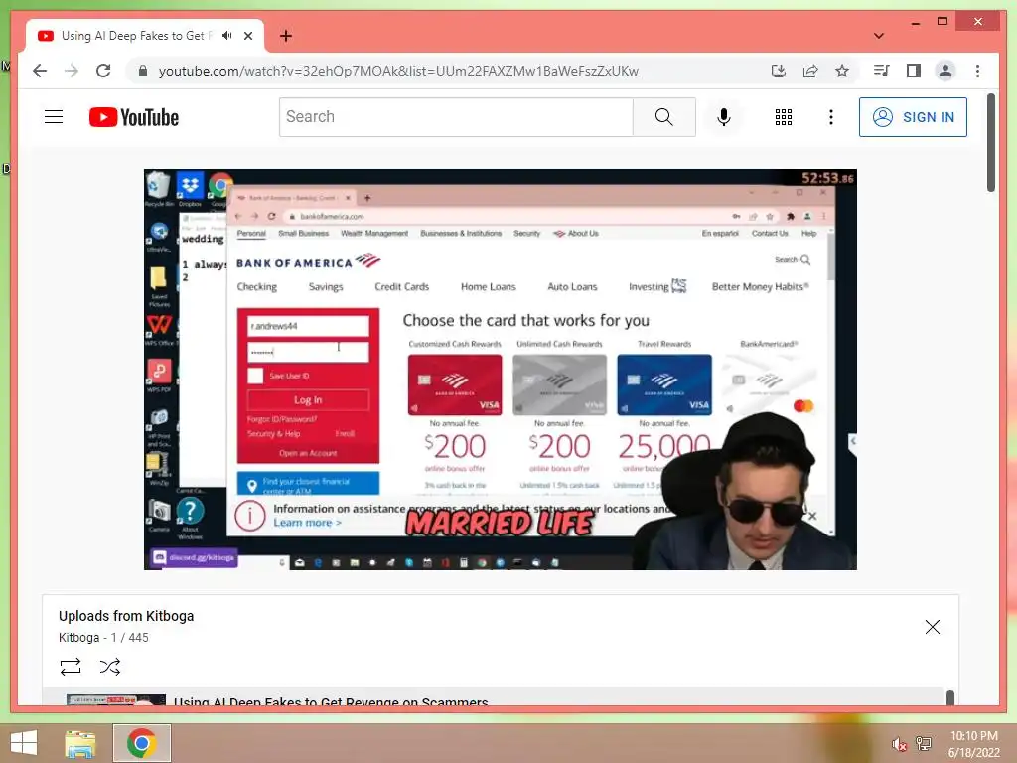Click the first playlist video thumbnail
Screen dimensions: 1017x763
(x=116, y=699)
